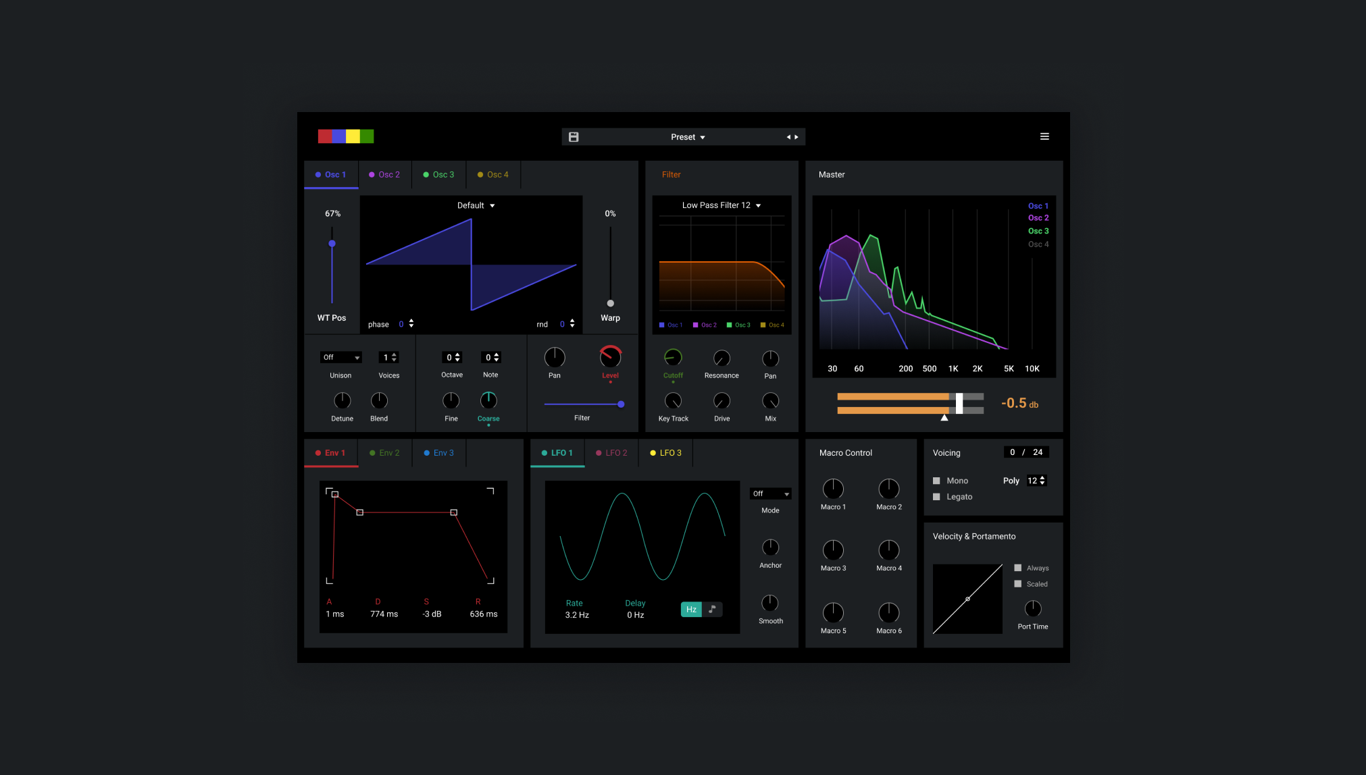Click the save preset floppy icon
The height and width of the screenshot is (775, 1366).
574,137
